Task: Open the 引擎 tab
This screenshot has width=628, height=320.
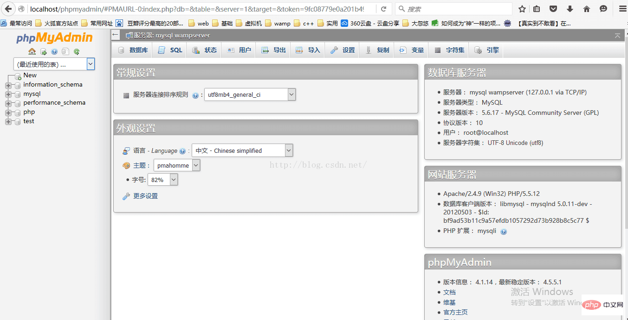Action: click(x=487, y=50)
